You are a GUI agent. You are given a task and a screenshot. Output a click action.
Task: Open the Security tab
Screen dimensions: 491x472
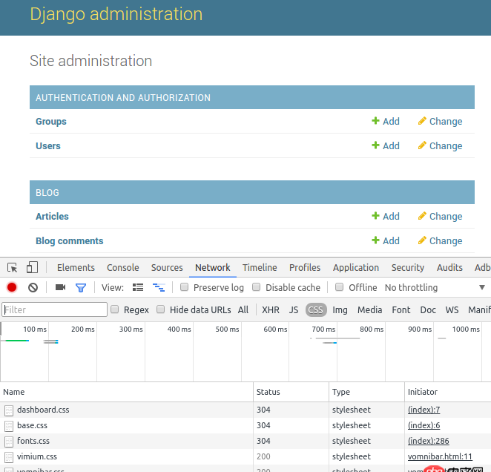(408, 268)
